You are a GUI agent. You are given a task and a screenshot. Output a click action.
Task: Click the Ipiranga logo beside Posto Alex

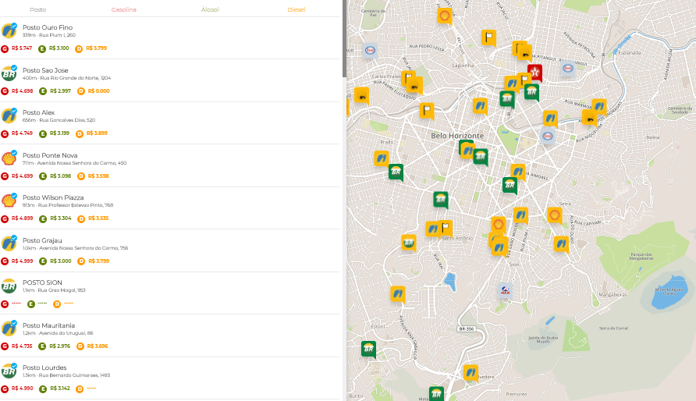click(x=9, y=115)
